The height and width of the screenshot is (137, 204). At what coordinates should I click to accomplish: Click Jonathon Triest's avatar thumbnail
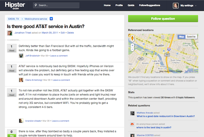click(10, 33)
